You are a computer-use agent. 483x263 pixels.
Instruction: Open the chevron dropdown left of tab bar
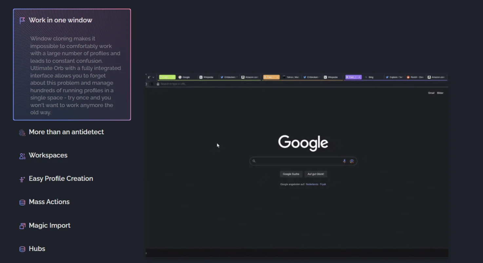click(153, 77)
